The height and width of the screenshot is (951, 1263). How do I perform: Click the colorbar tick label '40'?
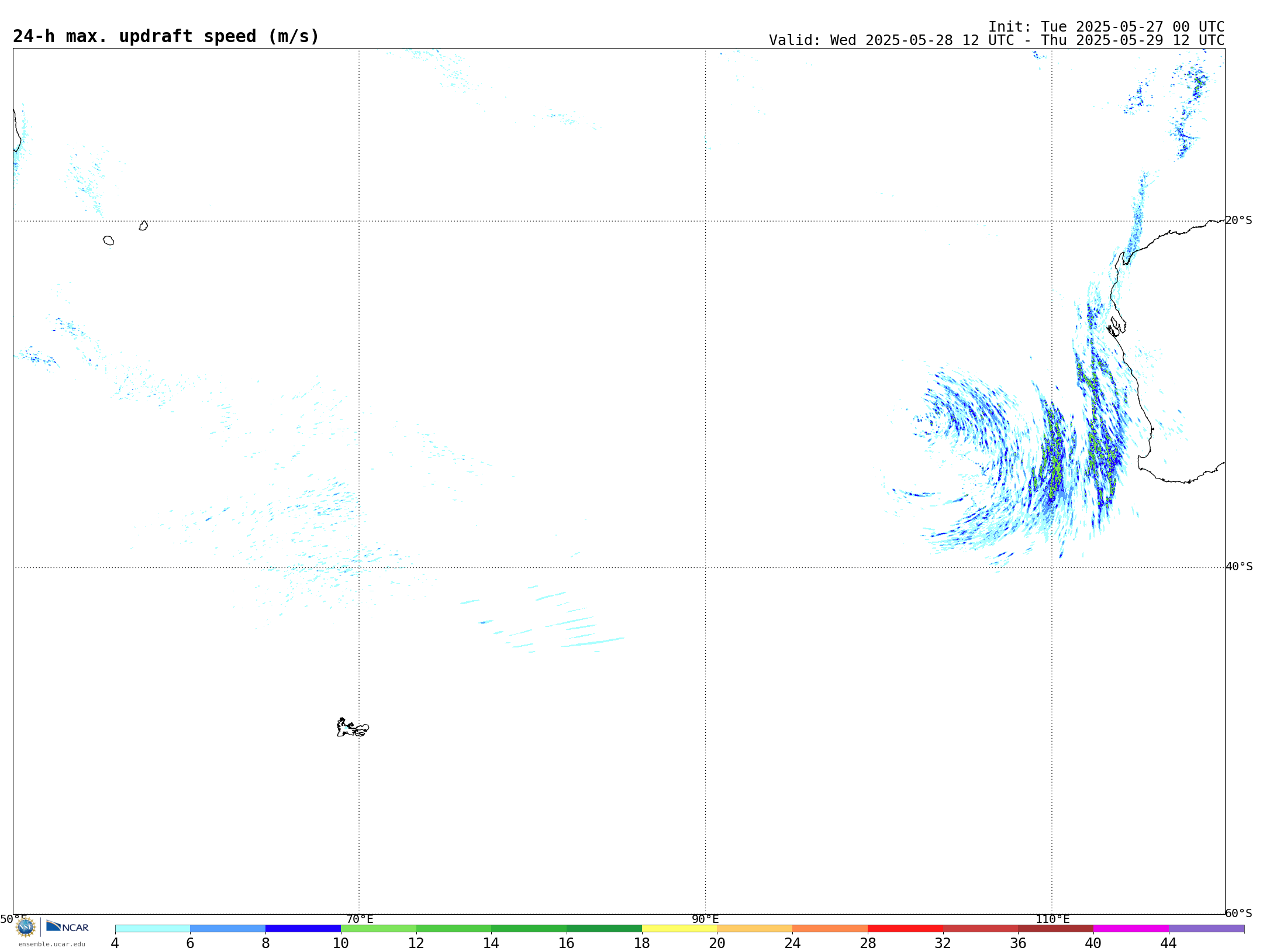pos(1093,943)
